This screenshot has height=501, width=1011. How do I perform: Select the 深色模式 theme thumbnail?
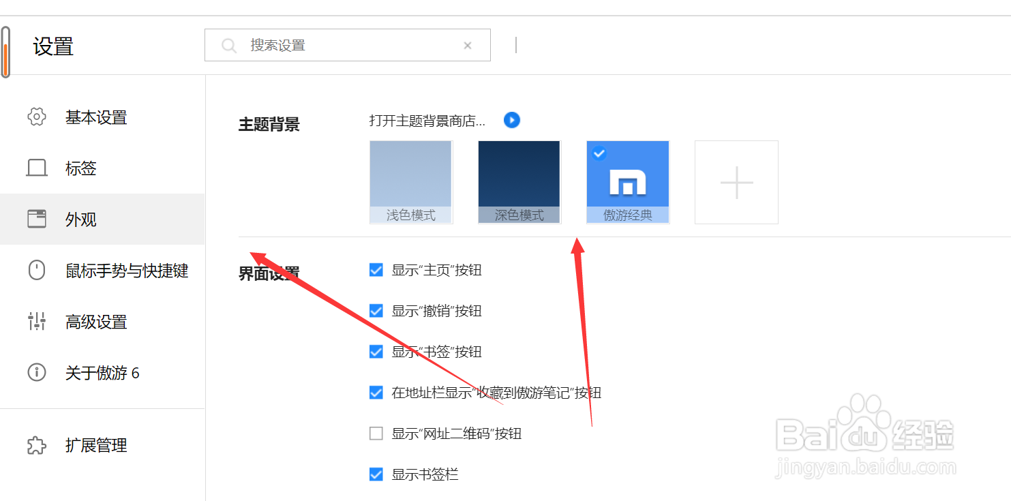pos(519,182)
